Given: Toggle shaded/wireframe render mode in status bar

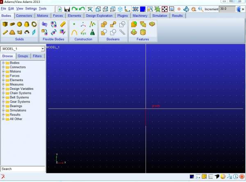Looking at the screenshot, I should tap(223, 177).
